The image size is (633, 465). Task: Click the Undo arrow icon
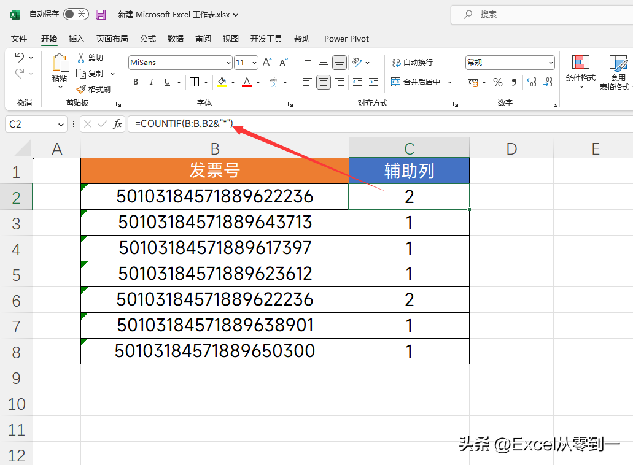[19, 58]
